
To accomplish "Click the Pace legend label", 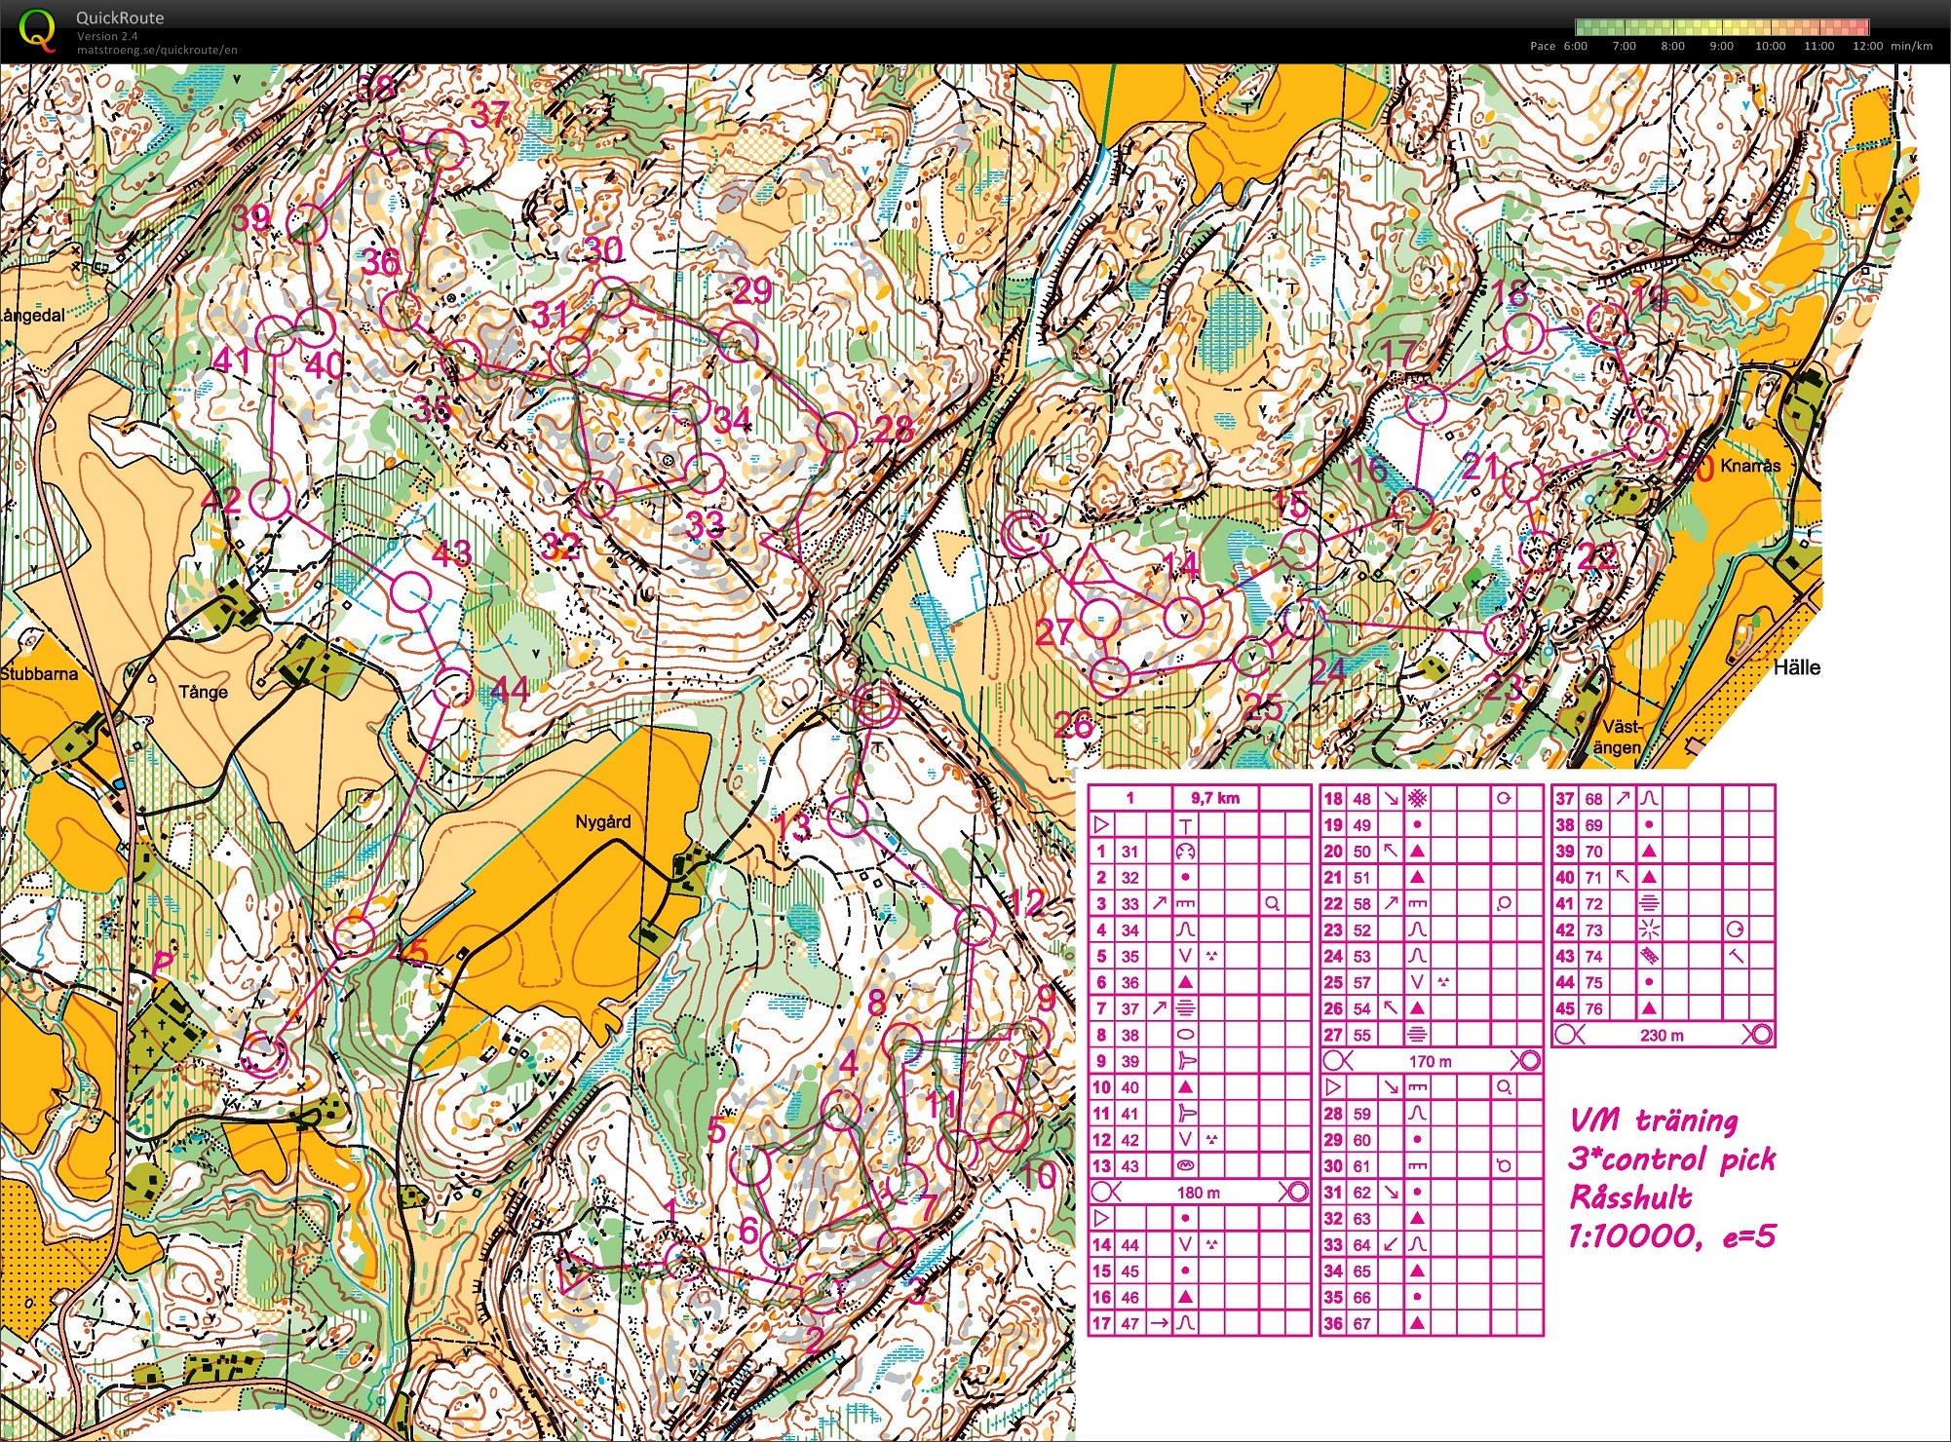I will pyautogui.click(x=1543, y=46).
